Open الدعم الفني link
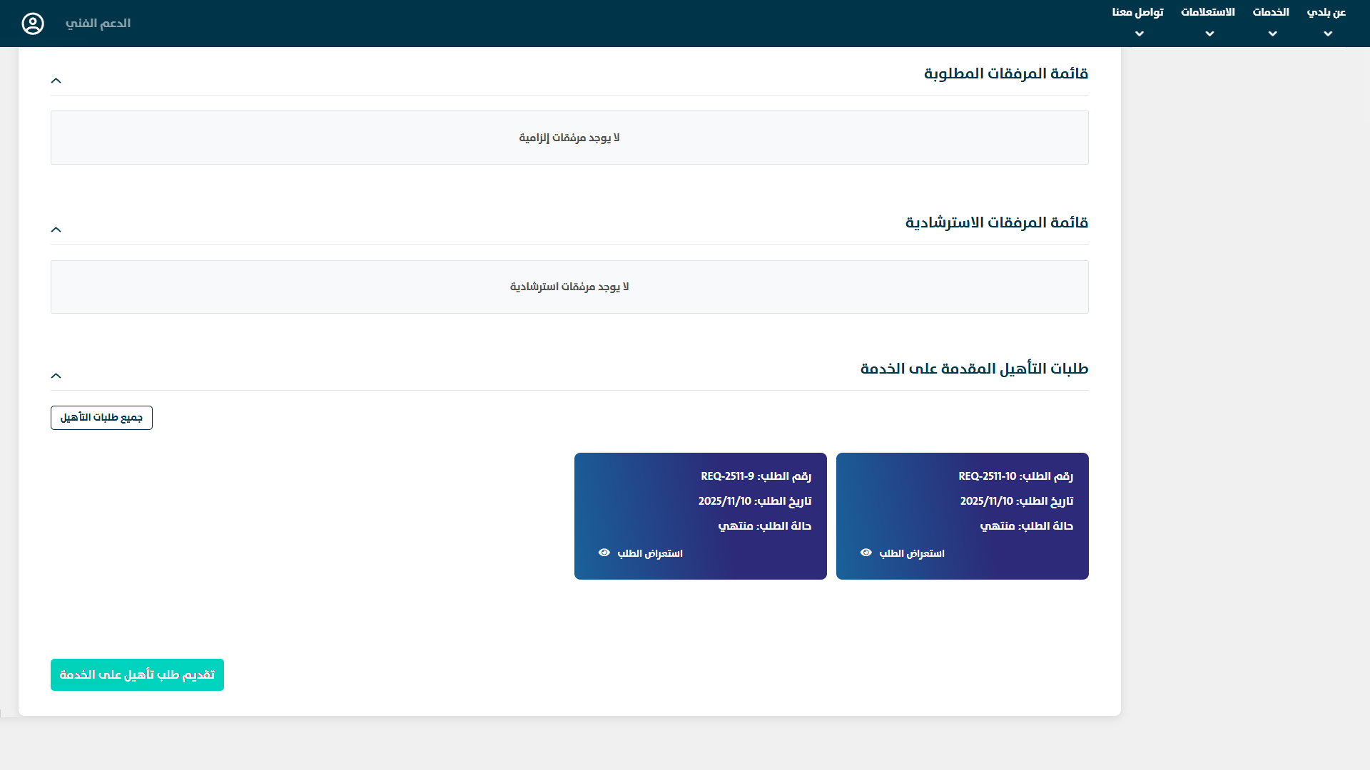Image resolution: width=1370 pixels, height=770 pixels. [x=98, y=24]
